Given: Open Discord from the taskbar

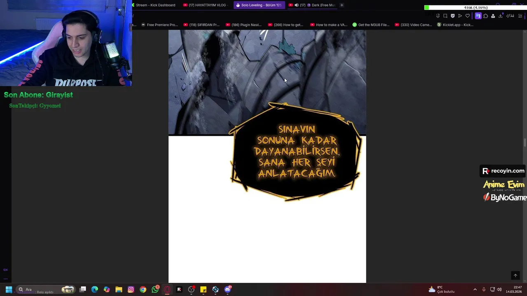Looking at the screenshot, I should point(228,289).
